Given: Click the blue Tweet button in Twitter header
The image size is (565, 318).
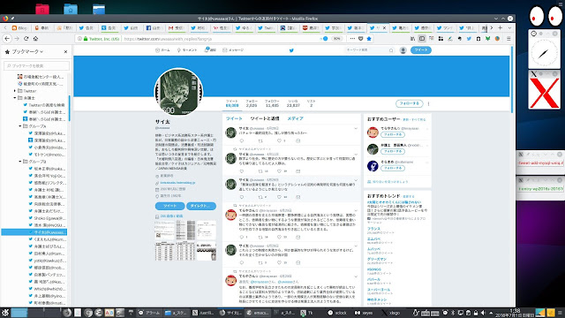Looking at the screenshot, I should (x=421, y=50).
